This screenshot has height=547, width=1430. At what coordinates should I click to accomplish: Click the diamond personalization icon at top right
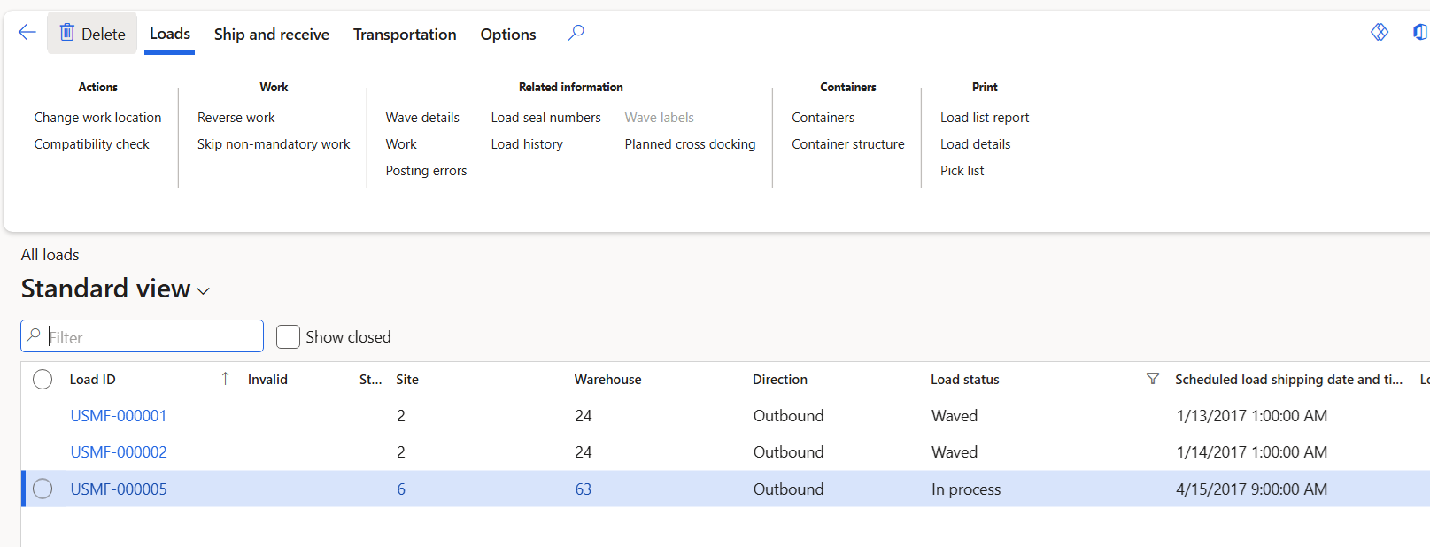pyautogui.click(x=1379, y=32)
